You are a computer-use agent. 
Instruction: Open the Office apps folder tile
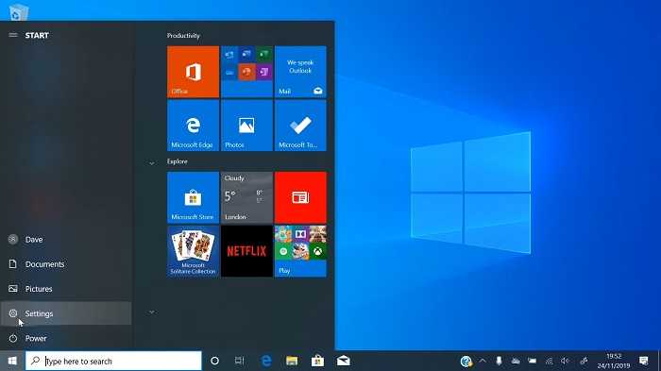[246, 72]
